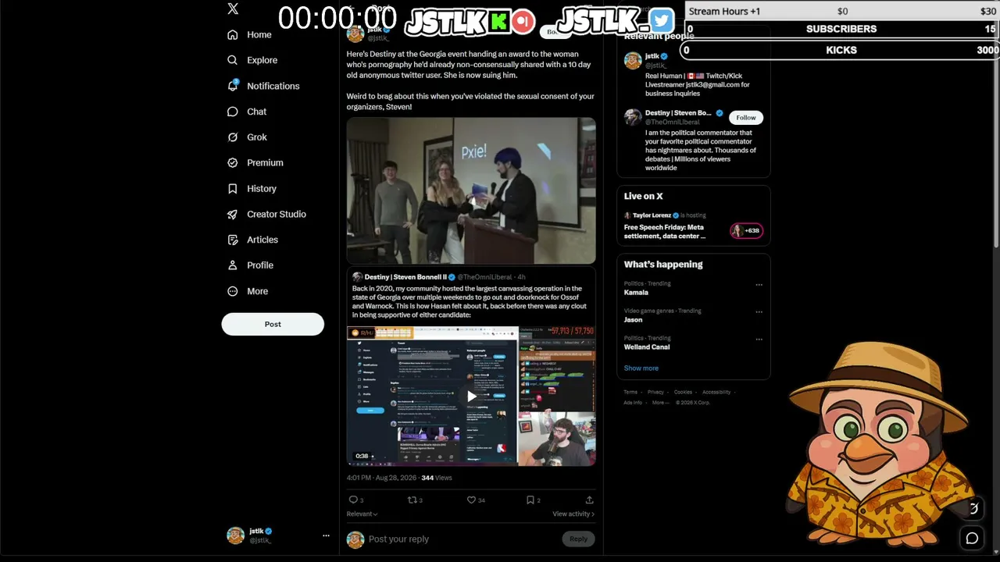The image size is (1000, 562).
Task: Open the Privacy footer link
Action: tap(655, 392)
